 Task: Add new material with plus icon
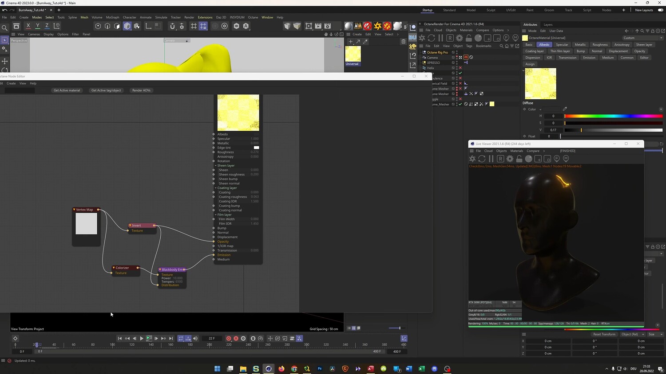coord(350,42)
